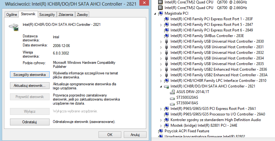Click the Mostek (bridge) 82801 PCI icon
The width and height of the screenshot is (275, 141).
[x=166, y=125]
